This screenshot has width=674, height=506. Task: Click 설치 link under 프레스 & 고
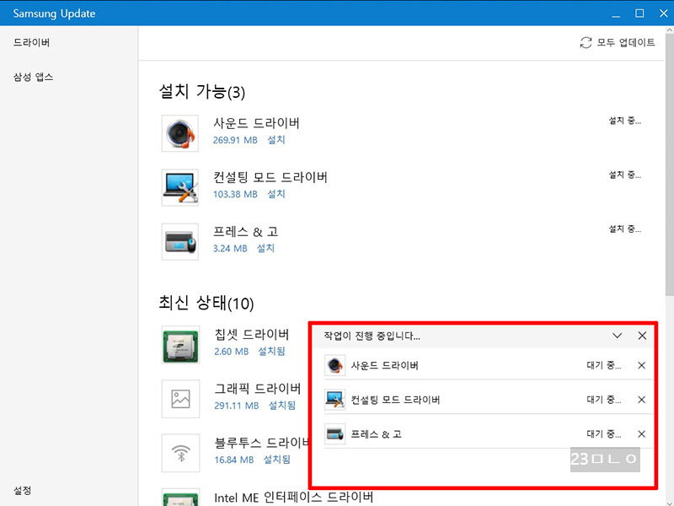(265, 248)
